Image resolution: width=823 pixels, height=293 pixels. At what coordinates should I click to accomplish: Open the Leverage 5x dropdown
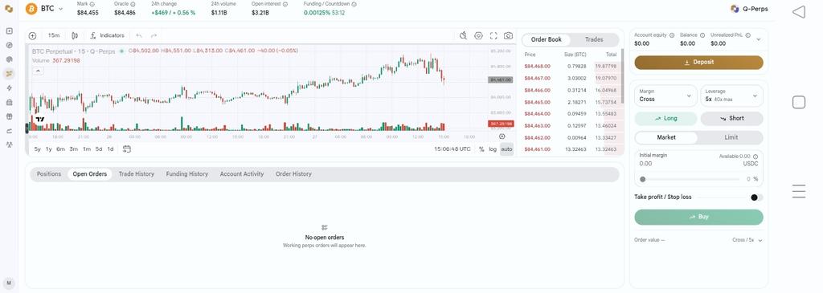[x=731, y=96]
